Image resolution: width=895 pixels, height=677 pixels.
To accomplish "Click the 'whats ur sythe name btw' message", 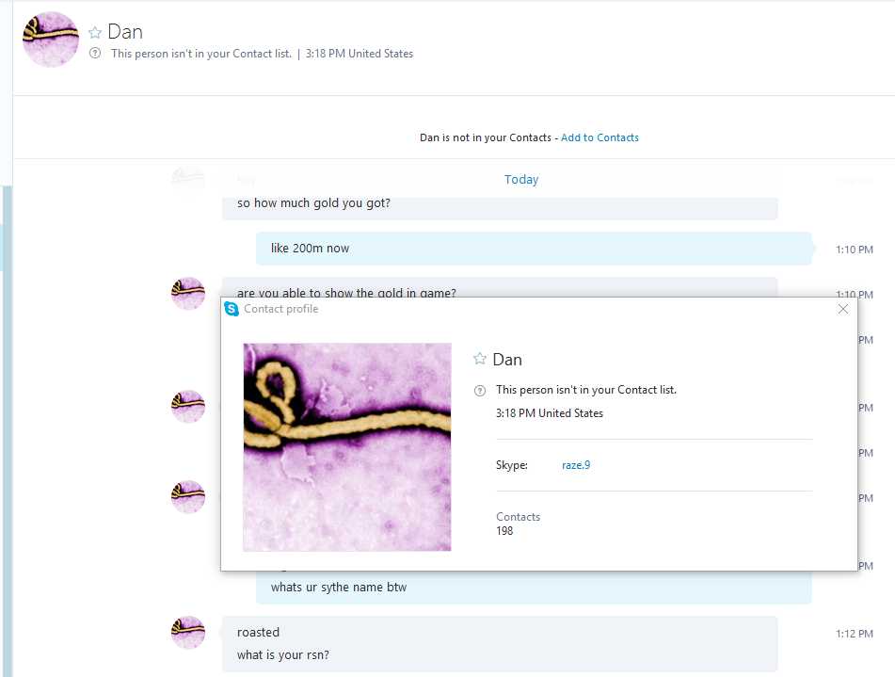I will 339,588.
